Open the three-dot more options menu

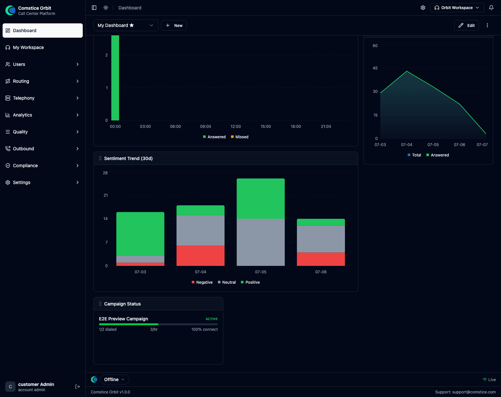[x=487, y=25]
